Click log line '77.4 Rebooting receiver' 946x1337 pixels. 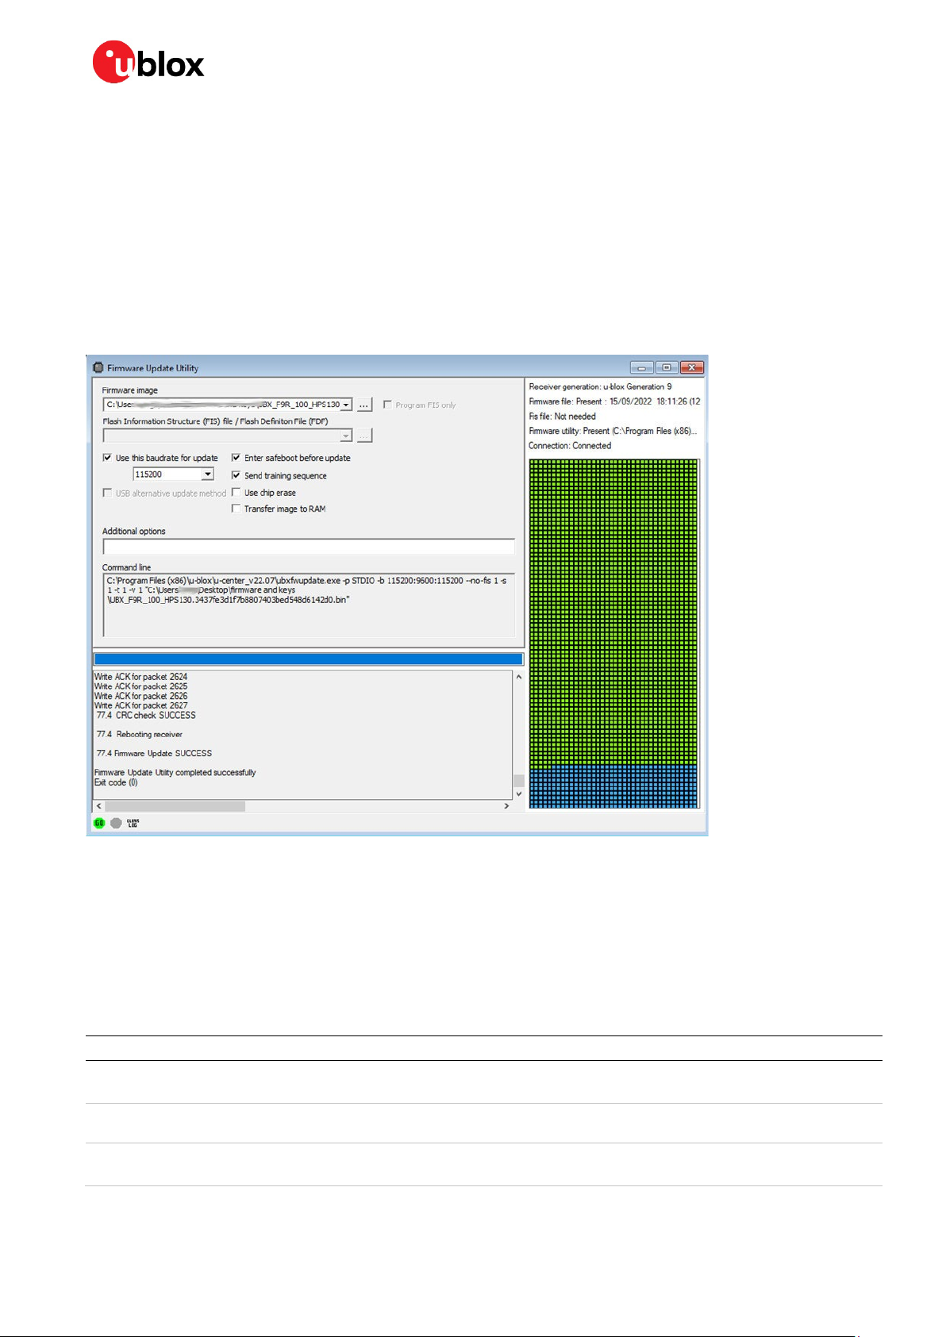click(x=140, y=734)
